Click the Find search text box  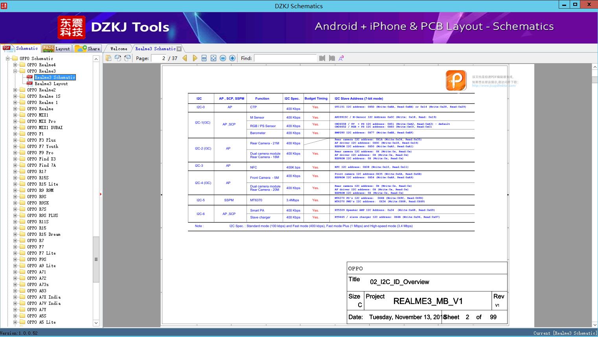(x=285, y=58)
